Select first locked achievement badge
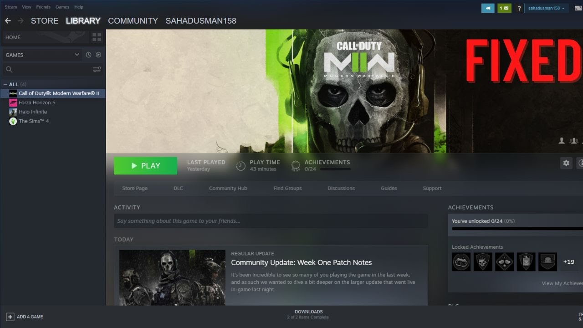Viewport: 583px width, 328px height. pyautogui.click(x=461, y=262)
